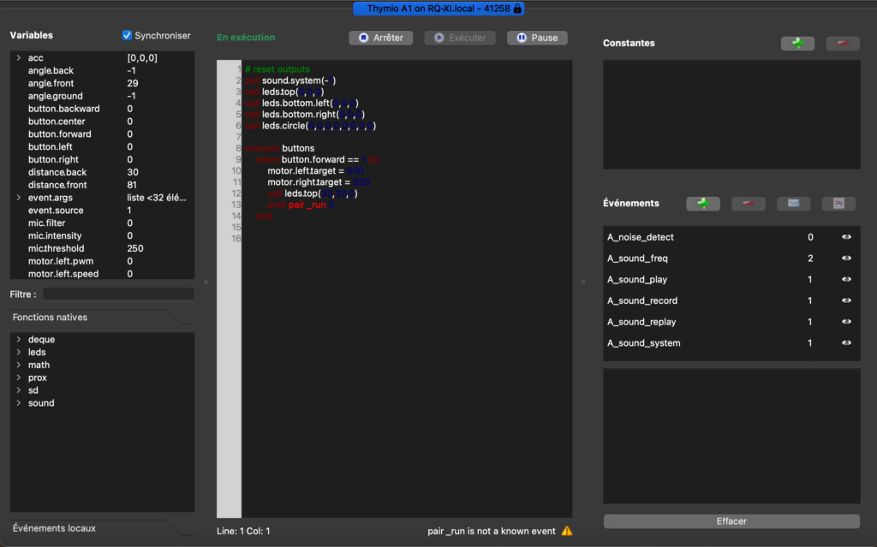Select the Fonctions natives tab
The image size is (877, 547).
click(50, 318)
